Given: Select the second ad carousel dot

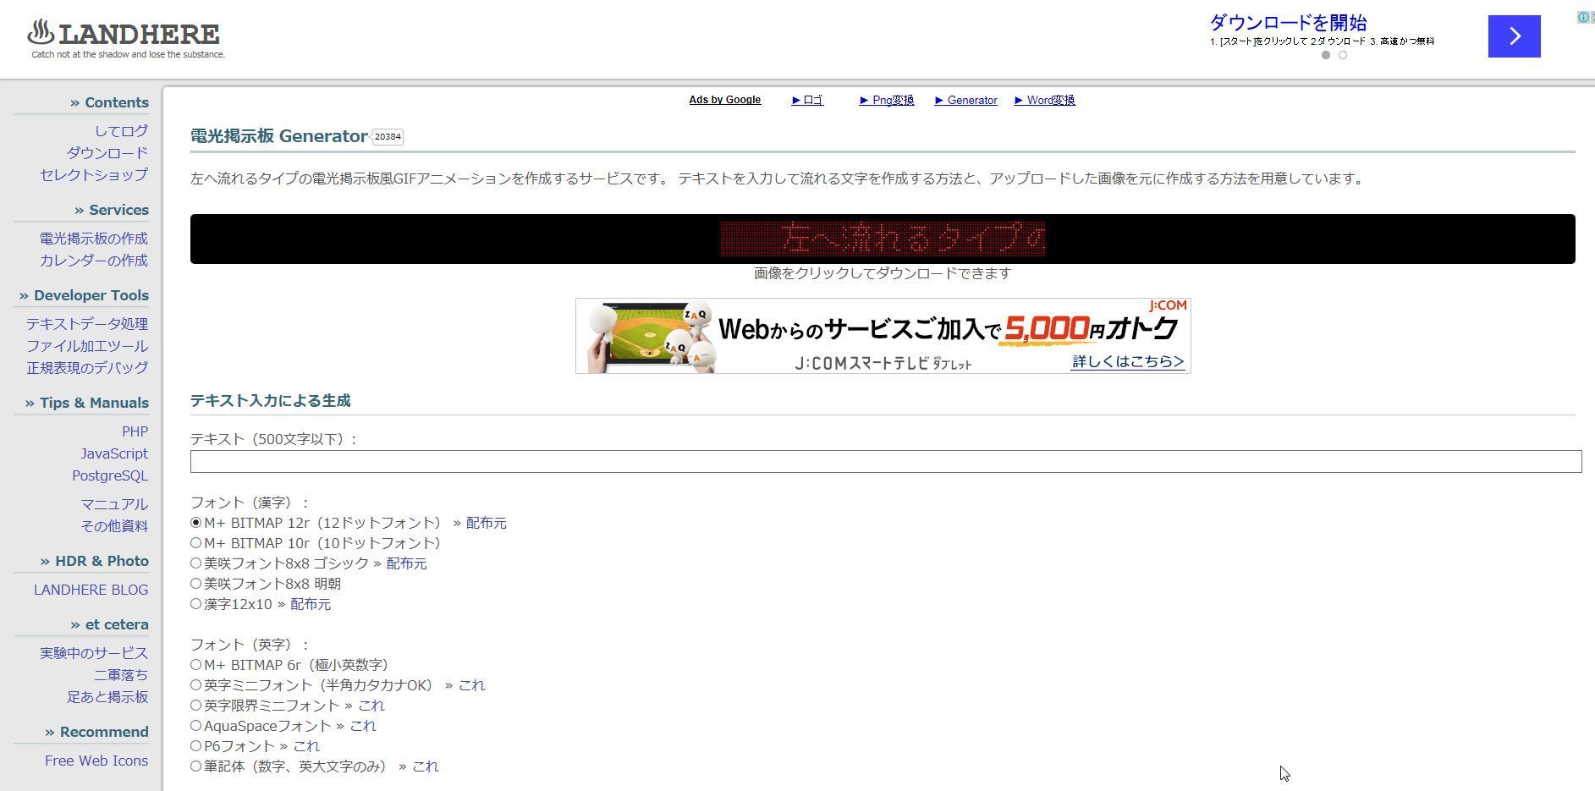Looking at the screenshot, I should pyautogui.click(x=1343, y=55).
